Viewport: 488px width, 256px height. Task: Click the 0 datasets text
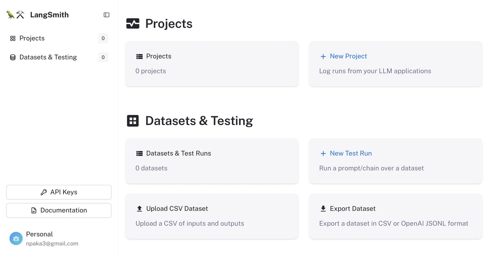tap(151, 168)
